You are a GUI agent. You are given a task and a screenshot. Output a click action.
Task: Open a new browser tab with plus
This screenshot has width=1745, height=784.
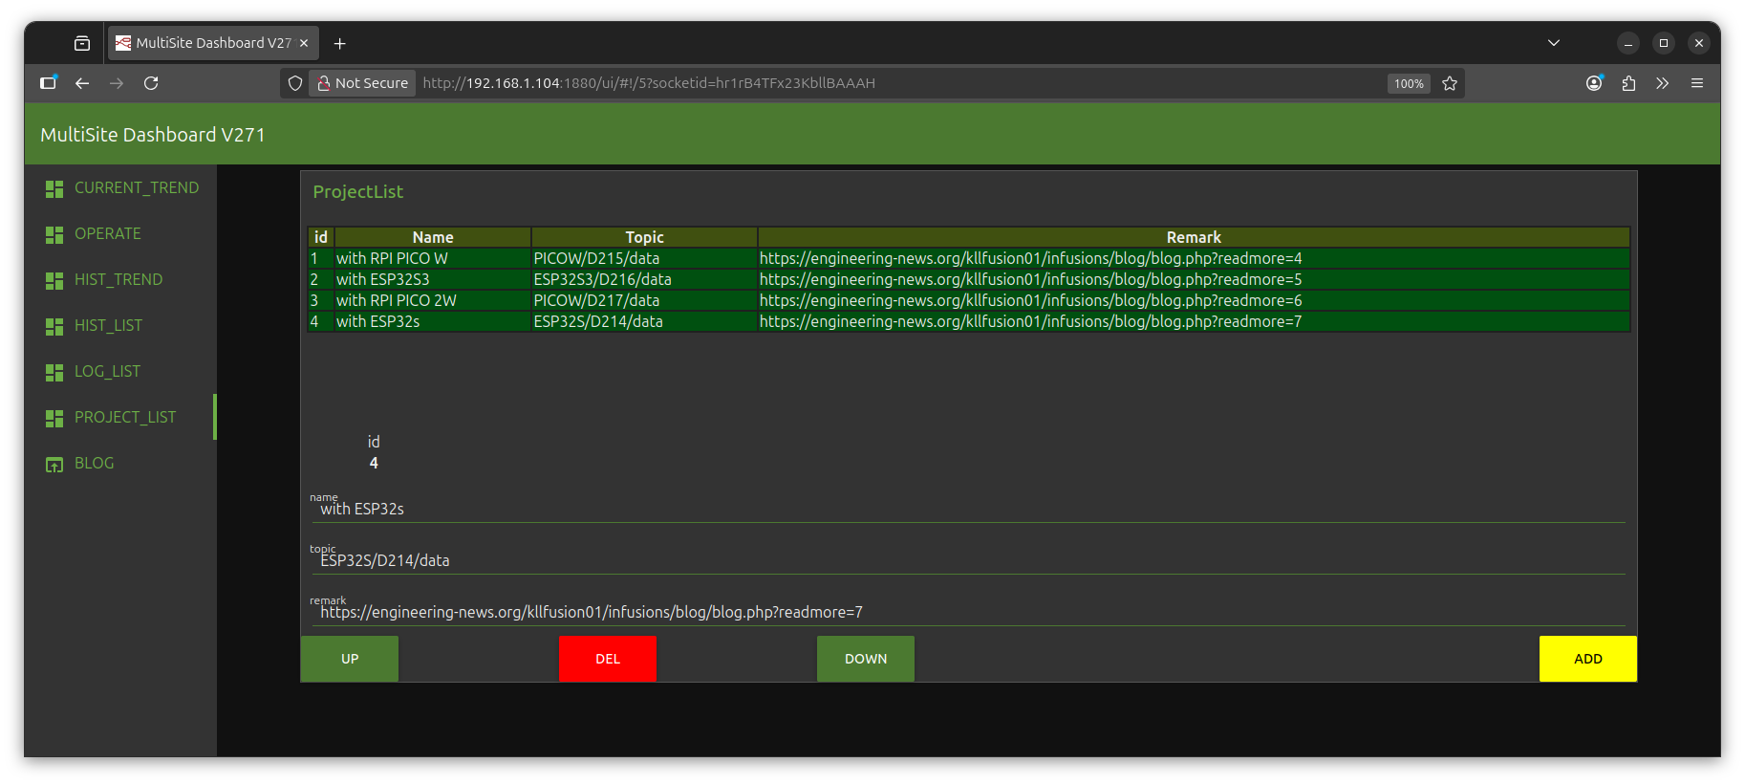(x=340, y=44)
